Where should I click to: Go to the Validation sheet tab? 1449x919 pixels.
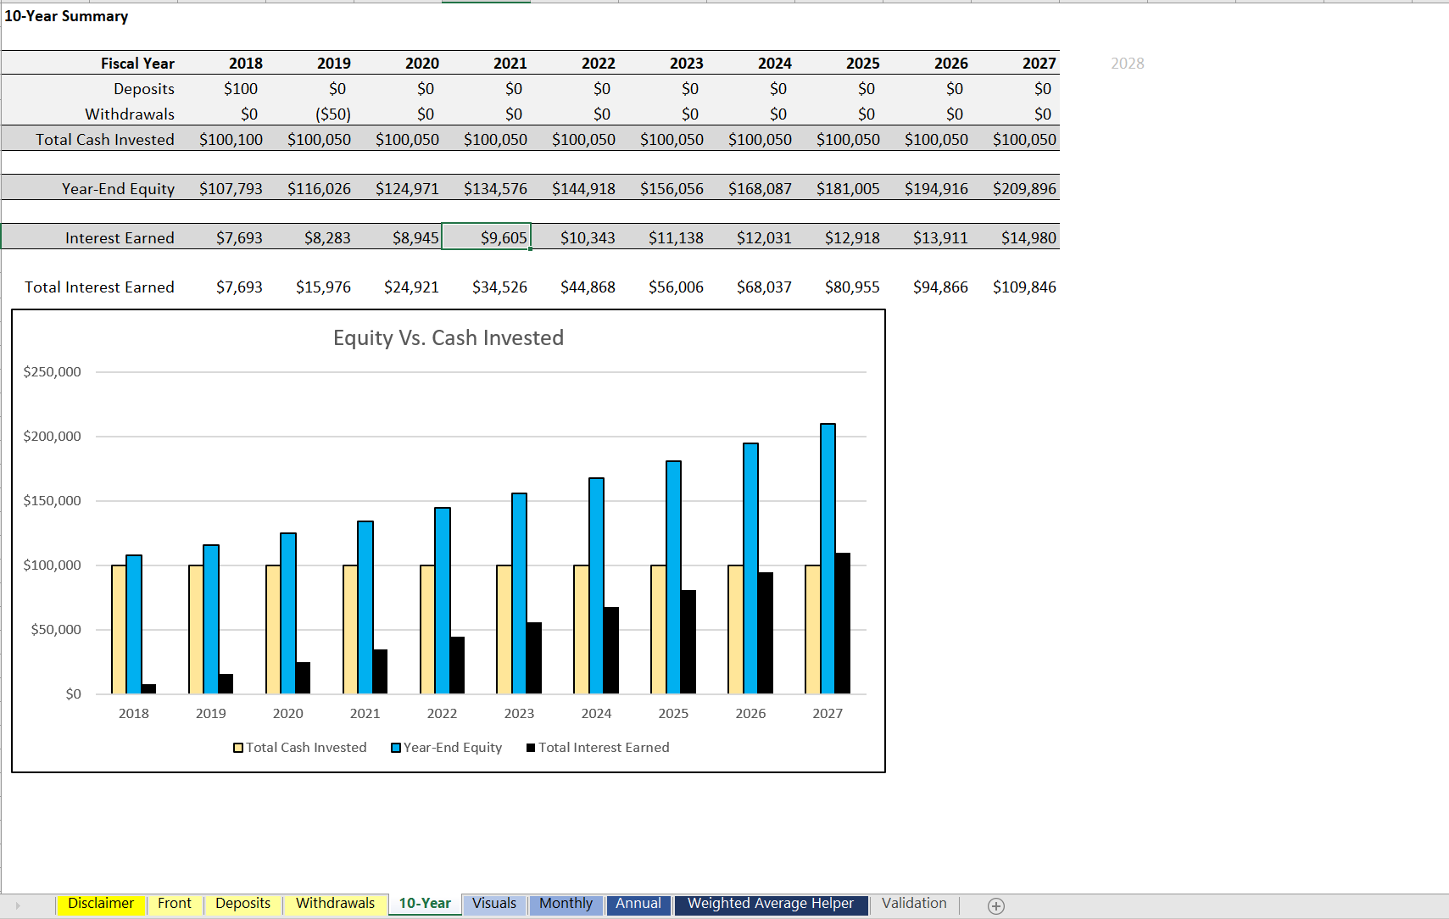click(x=914, y=904)
